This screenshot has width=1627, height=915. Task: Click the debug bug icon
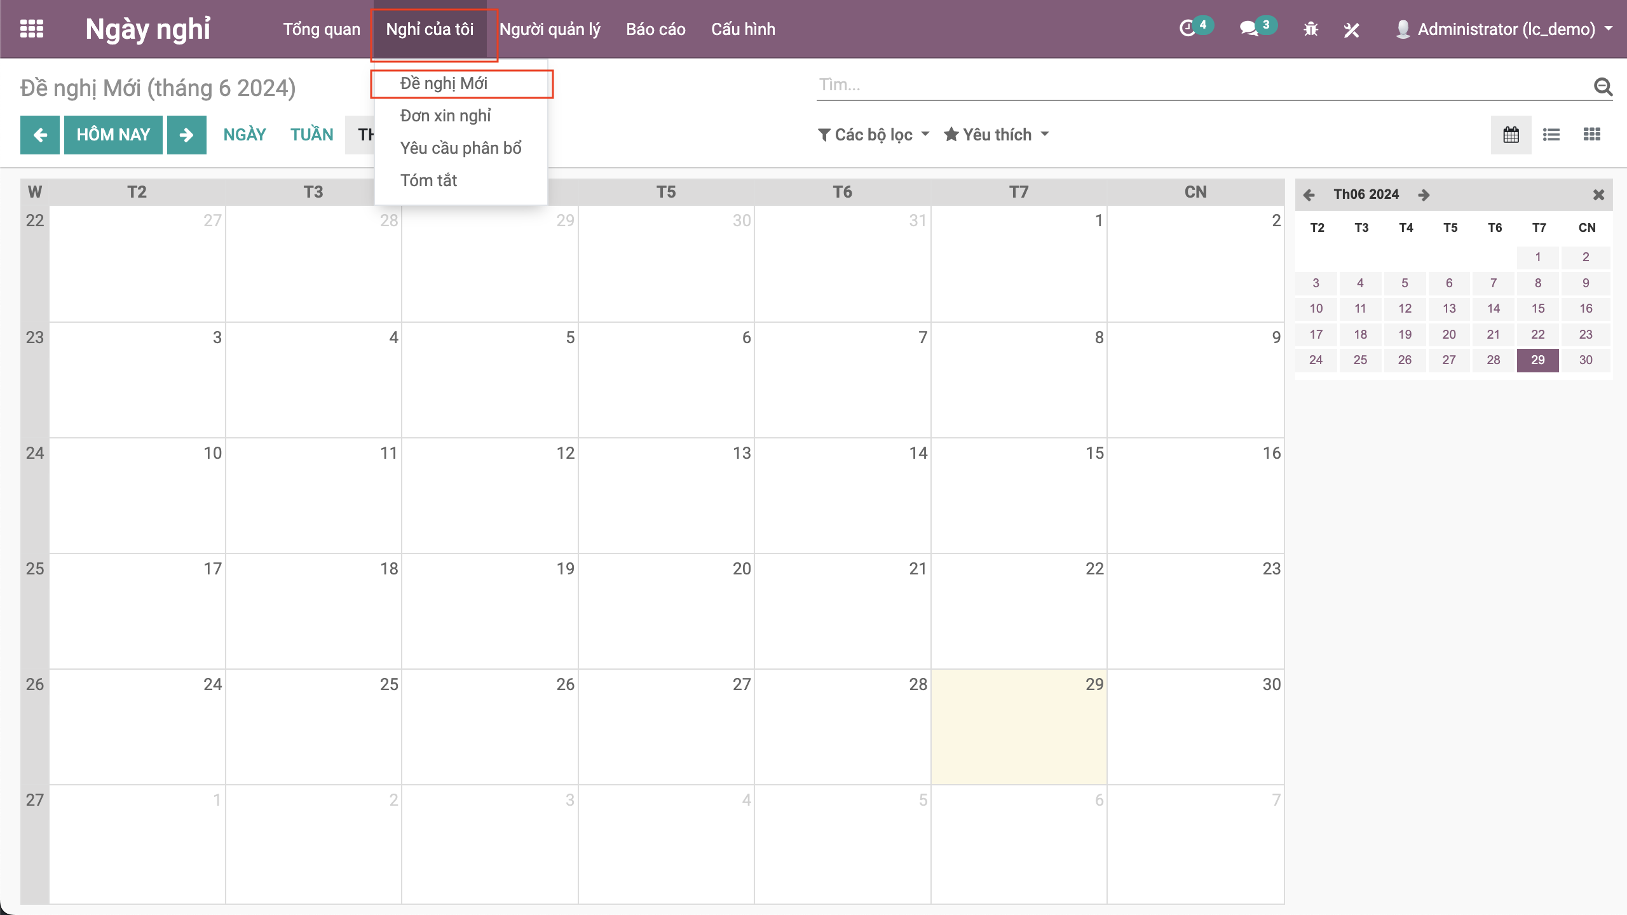coord(1310,29)
